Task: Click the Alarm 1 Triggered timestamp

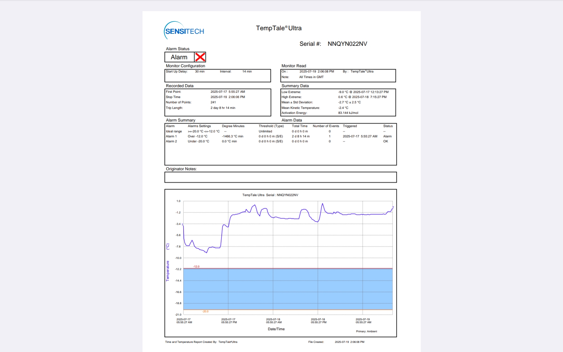Action: (360, 136)
